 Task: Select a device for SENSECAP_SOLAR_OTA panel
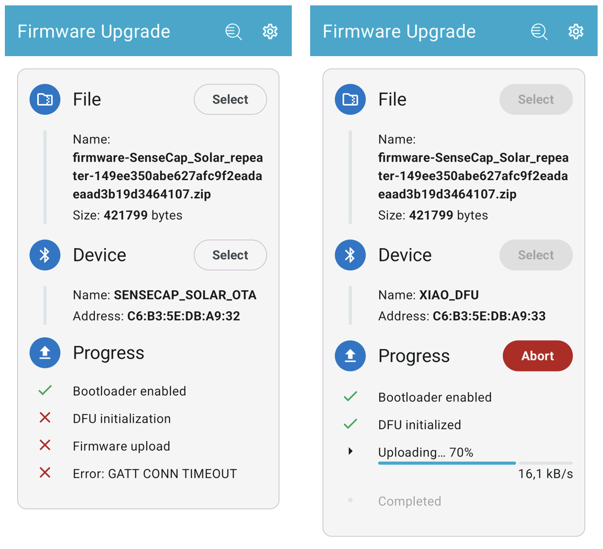[x=230, y=255]
